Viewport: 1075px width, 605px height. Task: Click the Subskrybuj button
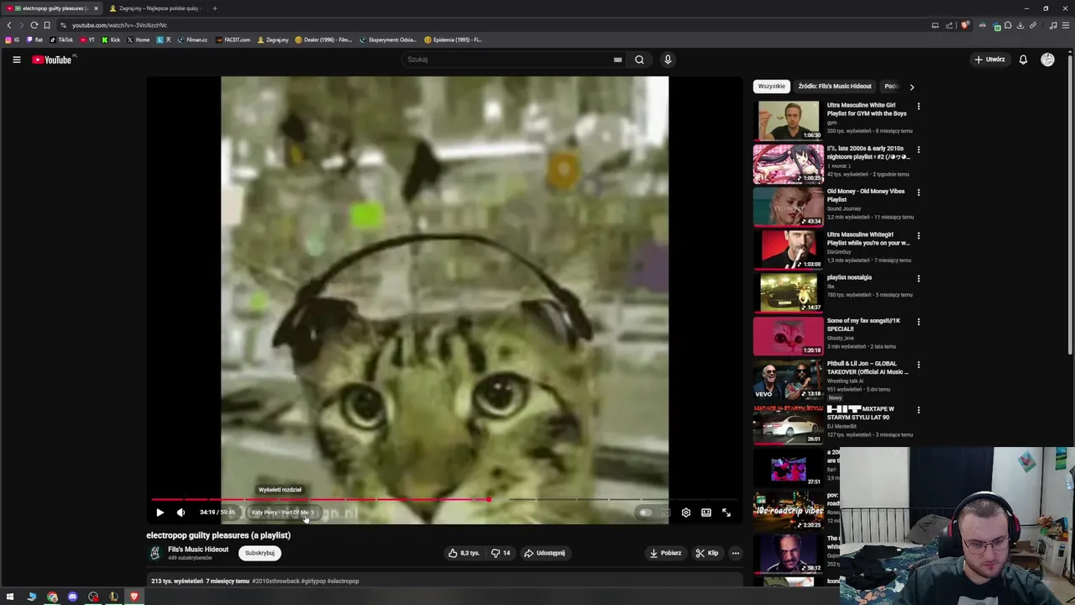260,553
